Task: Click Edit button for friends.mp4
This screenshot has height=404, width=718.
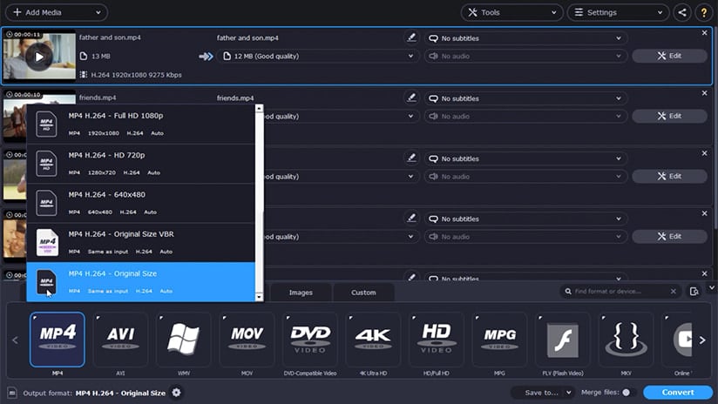Action: click(669, 116)
